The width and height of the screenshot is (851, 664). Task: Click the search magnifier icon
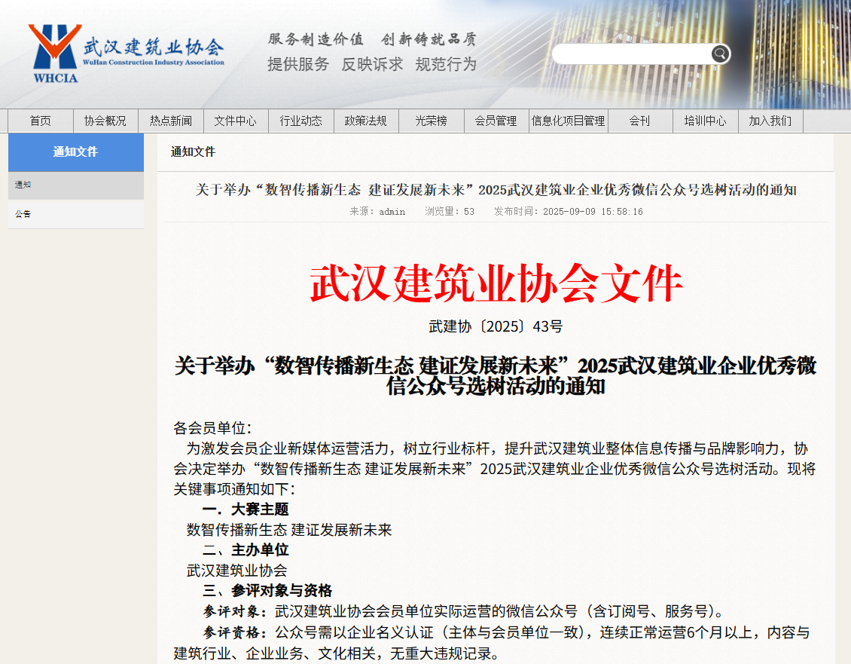click(x=721, y=54)
